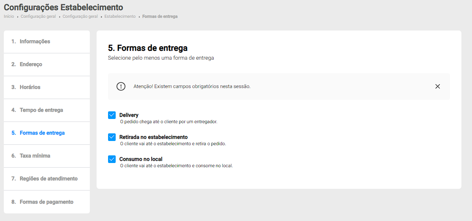Screen dimensions: 472x221
Task: Click the first Configuração geral breadcrumb
Action: click(x=38, y=17)
